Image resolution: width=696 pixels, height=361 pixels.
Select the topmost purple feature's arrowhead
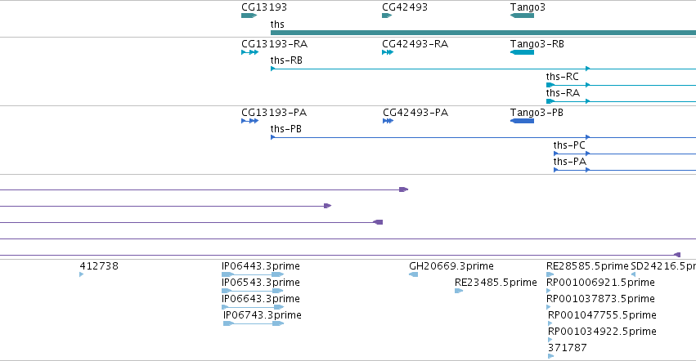point(403,189)
